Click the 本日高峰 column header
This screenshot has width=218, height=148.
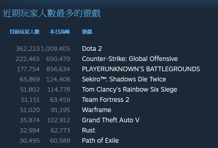[60, 32]
